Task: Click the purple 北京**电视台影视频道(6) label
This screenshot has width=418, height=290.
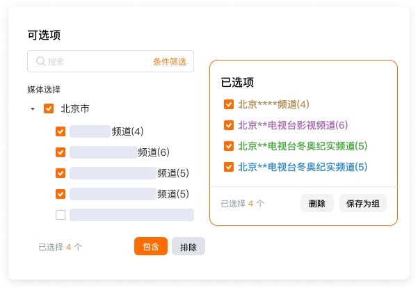Action: point(292,125)
